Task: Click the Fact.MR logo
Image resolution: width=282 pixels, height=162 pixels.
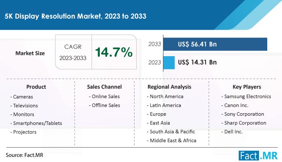Action: click(x=258, y=156)
